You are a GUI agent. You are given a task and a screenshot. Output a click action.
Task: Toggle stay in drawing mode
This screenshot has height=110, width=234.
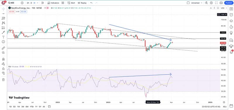[x=3, y=64]
